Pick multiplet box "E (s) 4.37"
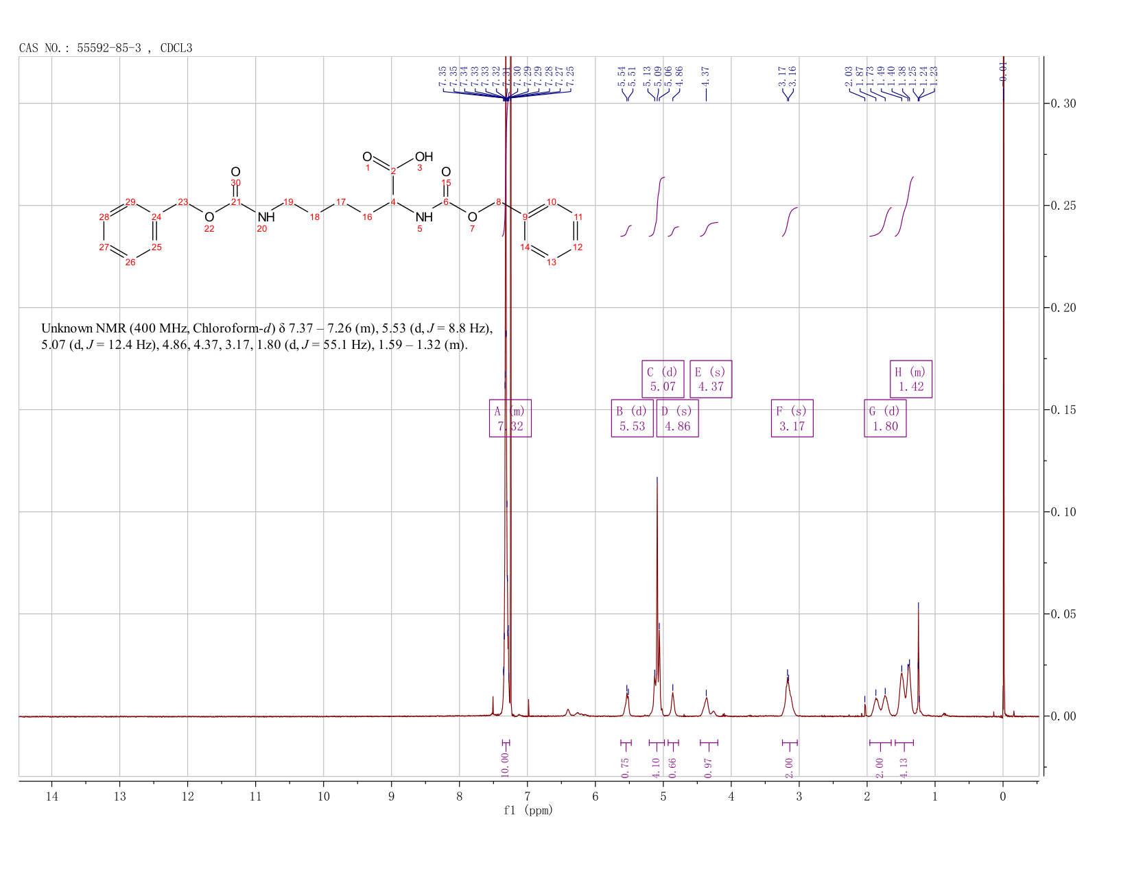Viewport: 1132px width, 874px height. coord(711,379)
